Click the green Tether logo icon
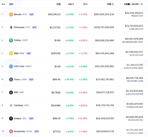 11,40
